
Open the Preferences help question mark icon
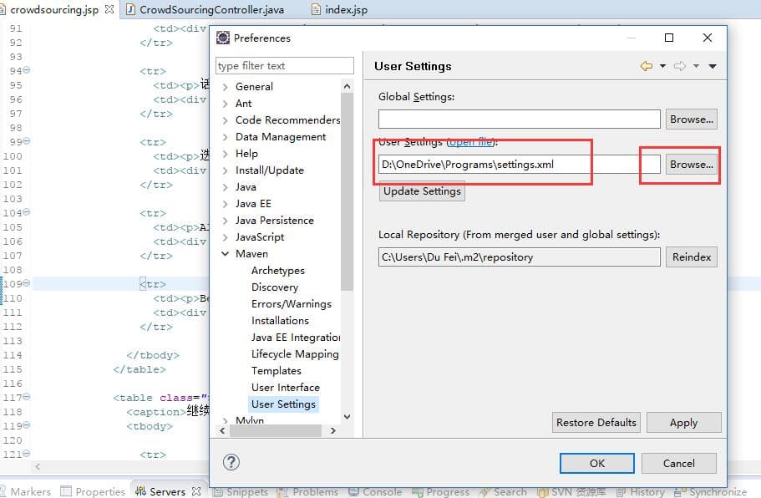pos(232,462)
